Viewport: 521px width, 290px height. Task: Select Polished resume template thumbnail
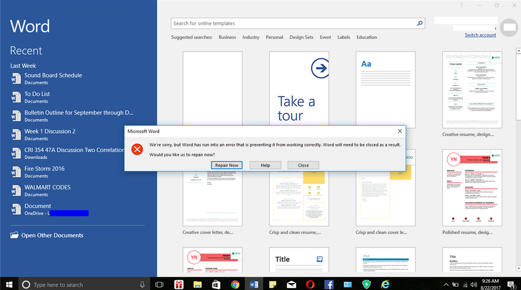[472, 188]
